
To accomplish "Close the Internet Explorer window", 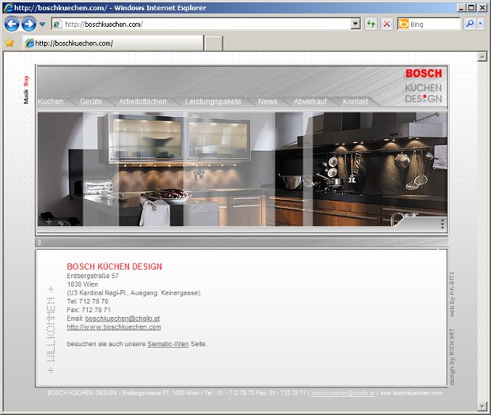I will coord(482,7).
